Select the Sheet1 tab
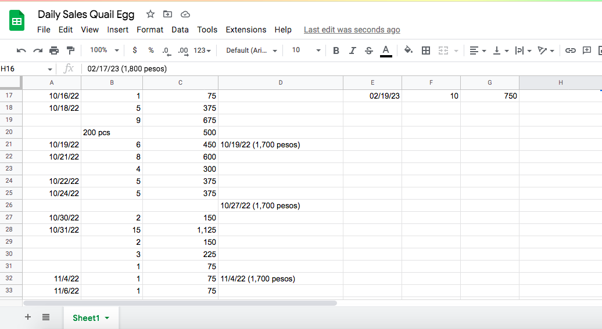The image size is (602, 329). 91,318
